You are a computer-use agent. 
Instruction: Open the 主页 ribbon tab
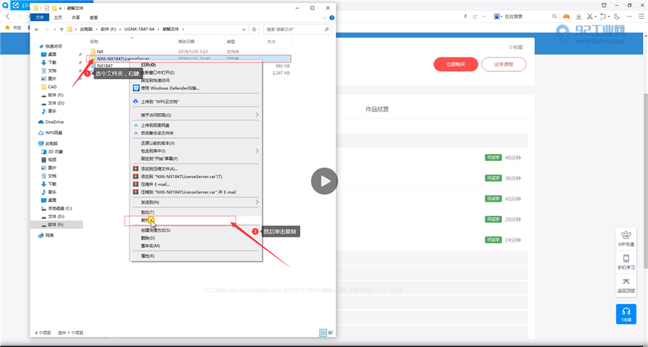click(58, 18)
